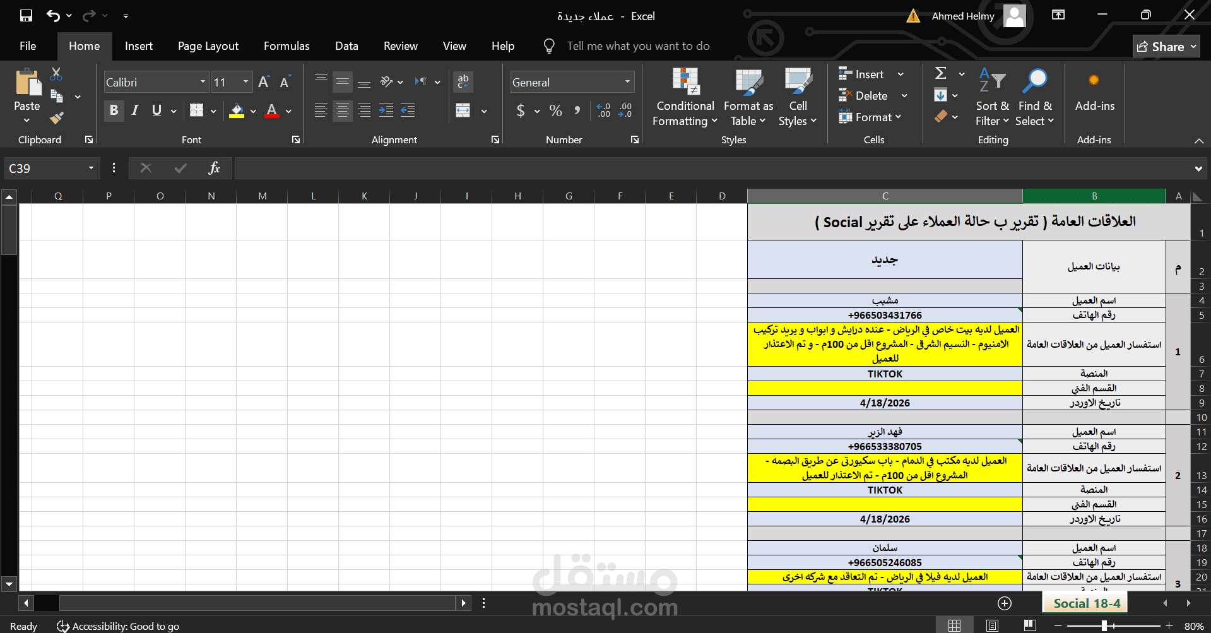Click the Wrap Text icon

pos(463,81)
